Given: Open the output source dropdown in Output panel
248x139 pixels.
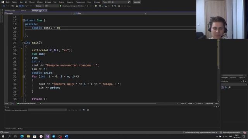Looking at the screenshot, I should click(x=47, y=110).
